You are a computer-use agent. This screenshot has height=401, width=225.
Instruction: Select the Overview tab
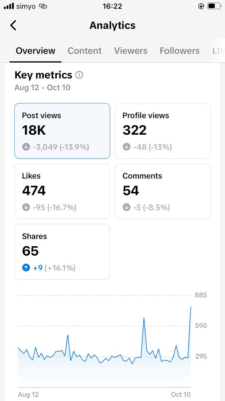coord(35,51)
